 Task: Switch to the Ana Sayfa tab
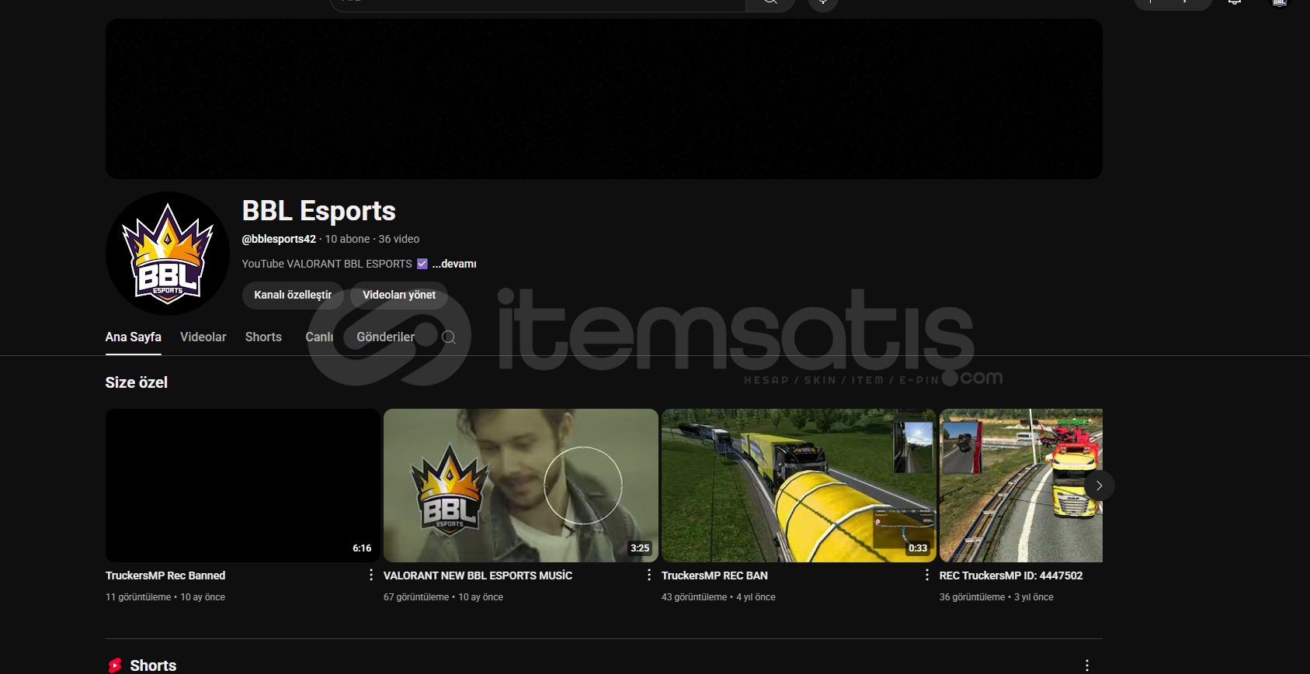(134, 337)
